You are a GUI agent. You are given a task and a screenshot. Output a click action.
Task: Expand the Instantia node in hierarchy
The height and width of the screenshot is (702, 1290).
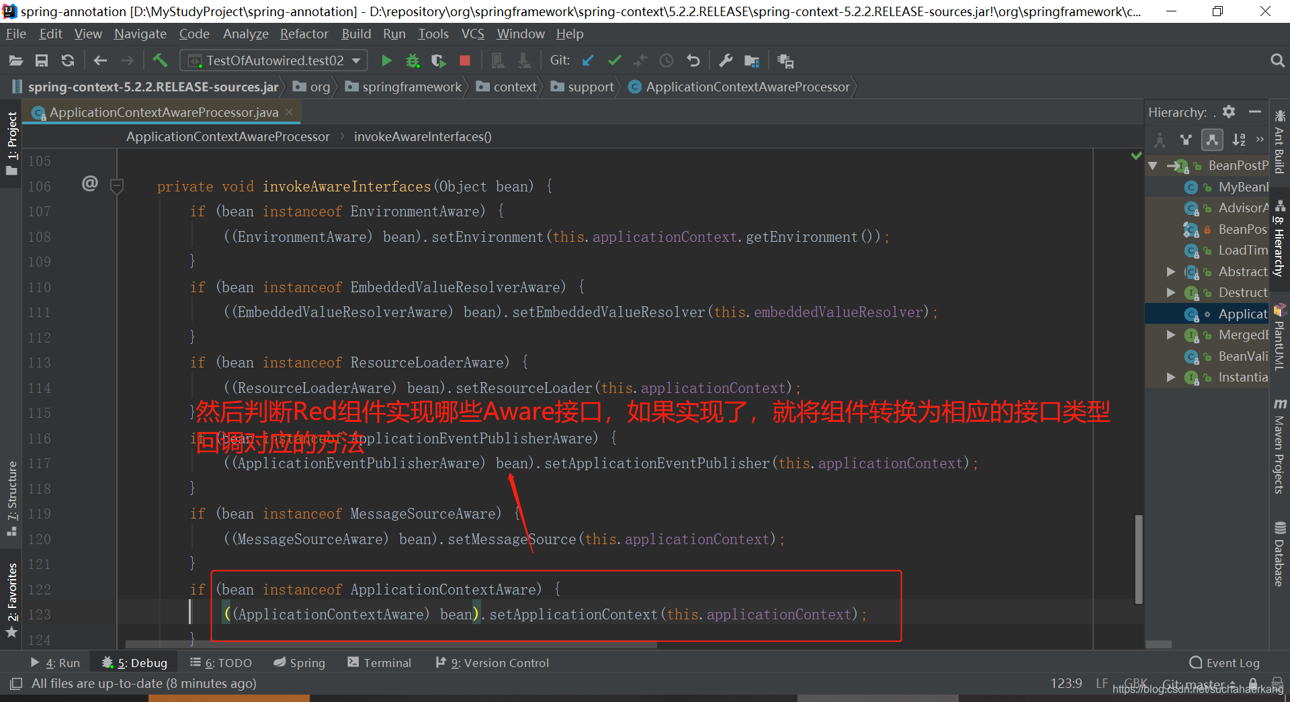pyautogui.click(x=1171, y=377)
